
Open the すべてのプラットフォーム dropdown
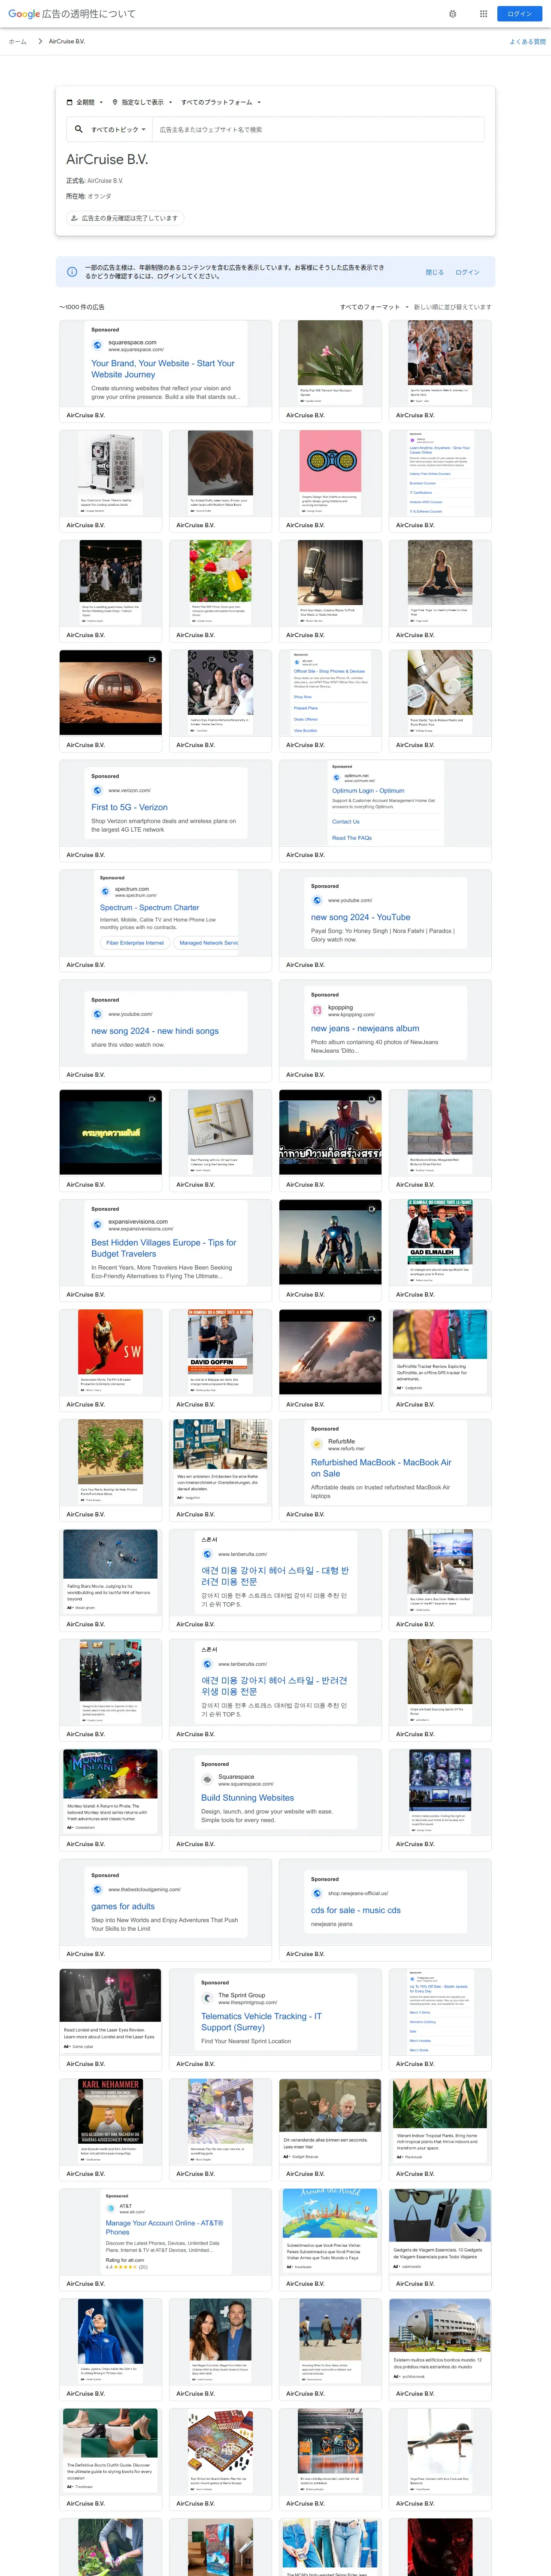click(221, 102)
